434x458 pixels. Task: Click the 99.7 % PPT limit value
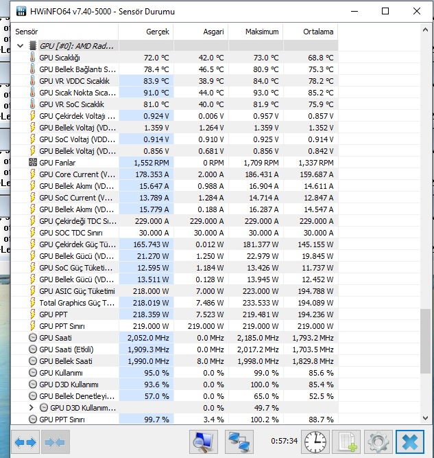pos(156,420)
